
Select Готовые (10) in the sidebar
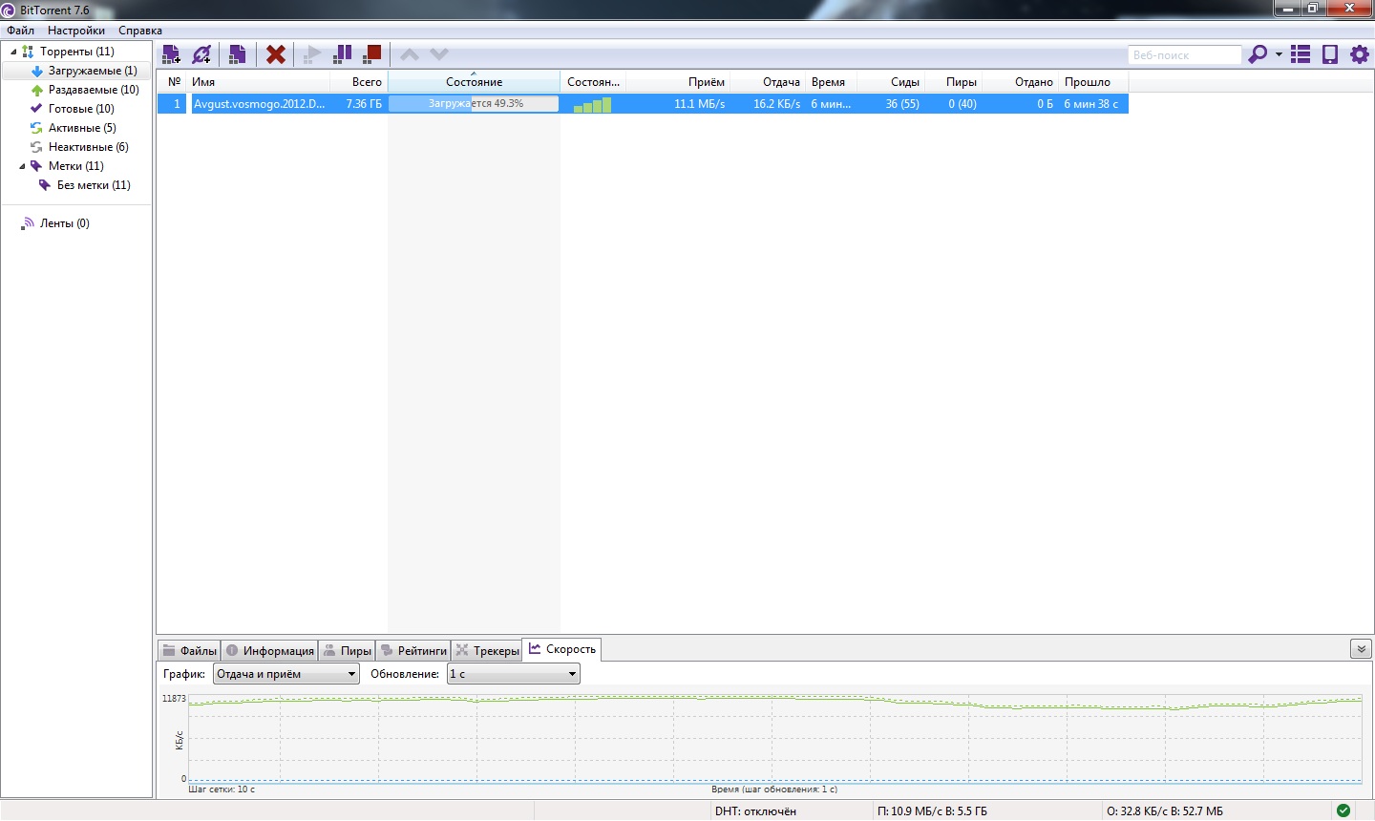81,109
